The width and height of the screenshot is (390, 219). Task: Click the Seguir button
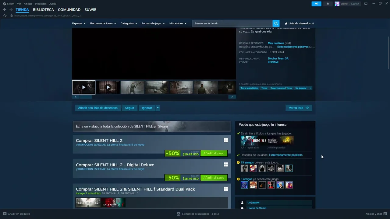[129, 108]
